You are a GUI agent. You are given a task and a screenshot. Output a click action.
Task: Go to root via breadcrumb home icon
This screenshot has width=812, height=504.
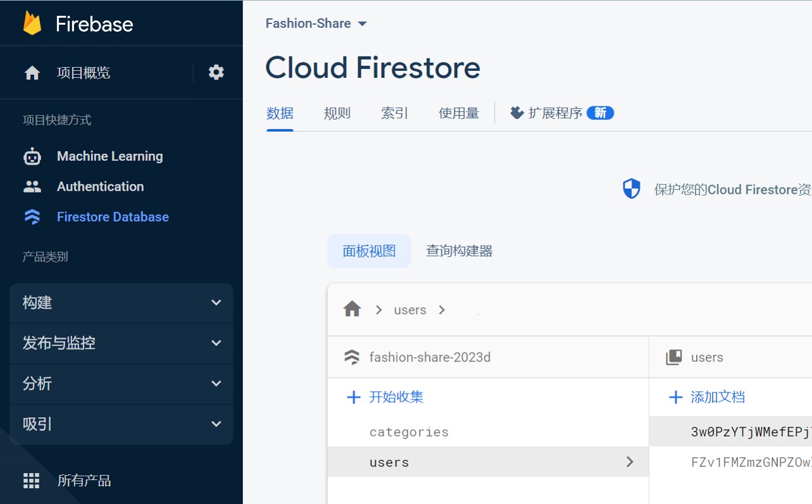point(352,310)
